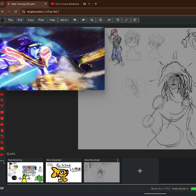Image resolution: width=196 pixels, height=196 pixels.
Task: Open the New Drawing3 sketch thumbnail
Action: (x=102, y=172)
